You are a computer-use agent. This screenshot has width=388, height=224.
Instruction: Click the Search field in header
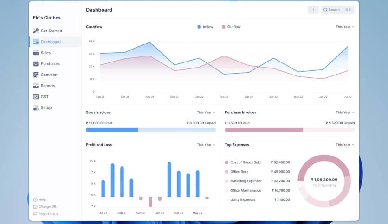(x=337, y=10)
